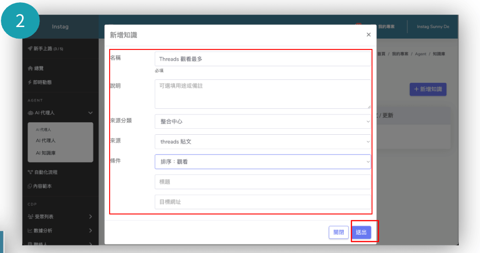Open the 來源 threads 貼文 dropdown

tap(262, 142)
